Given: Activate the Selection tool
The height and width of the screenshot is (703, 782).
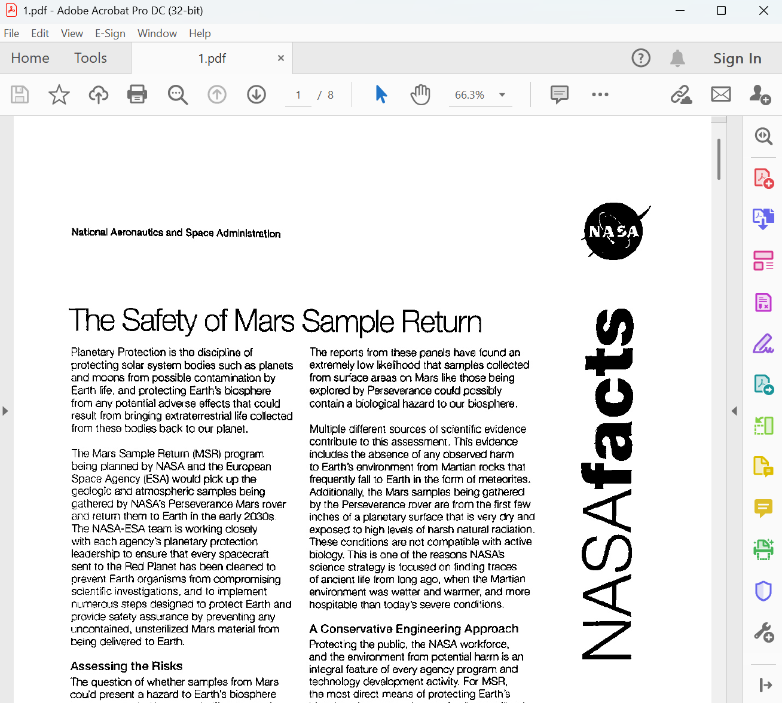Looking at the screenshot, I should click(381, 94).
